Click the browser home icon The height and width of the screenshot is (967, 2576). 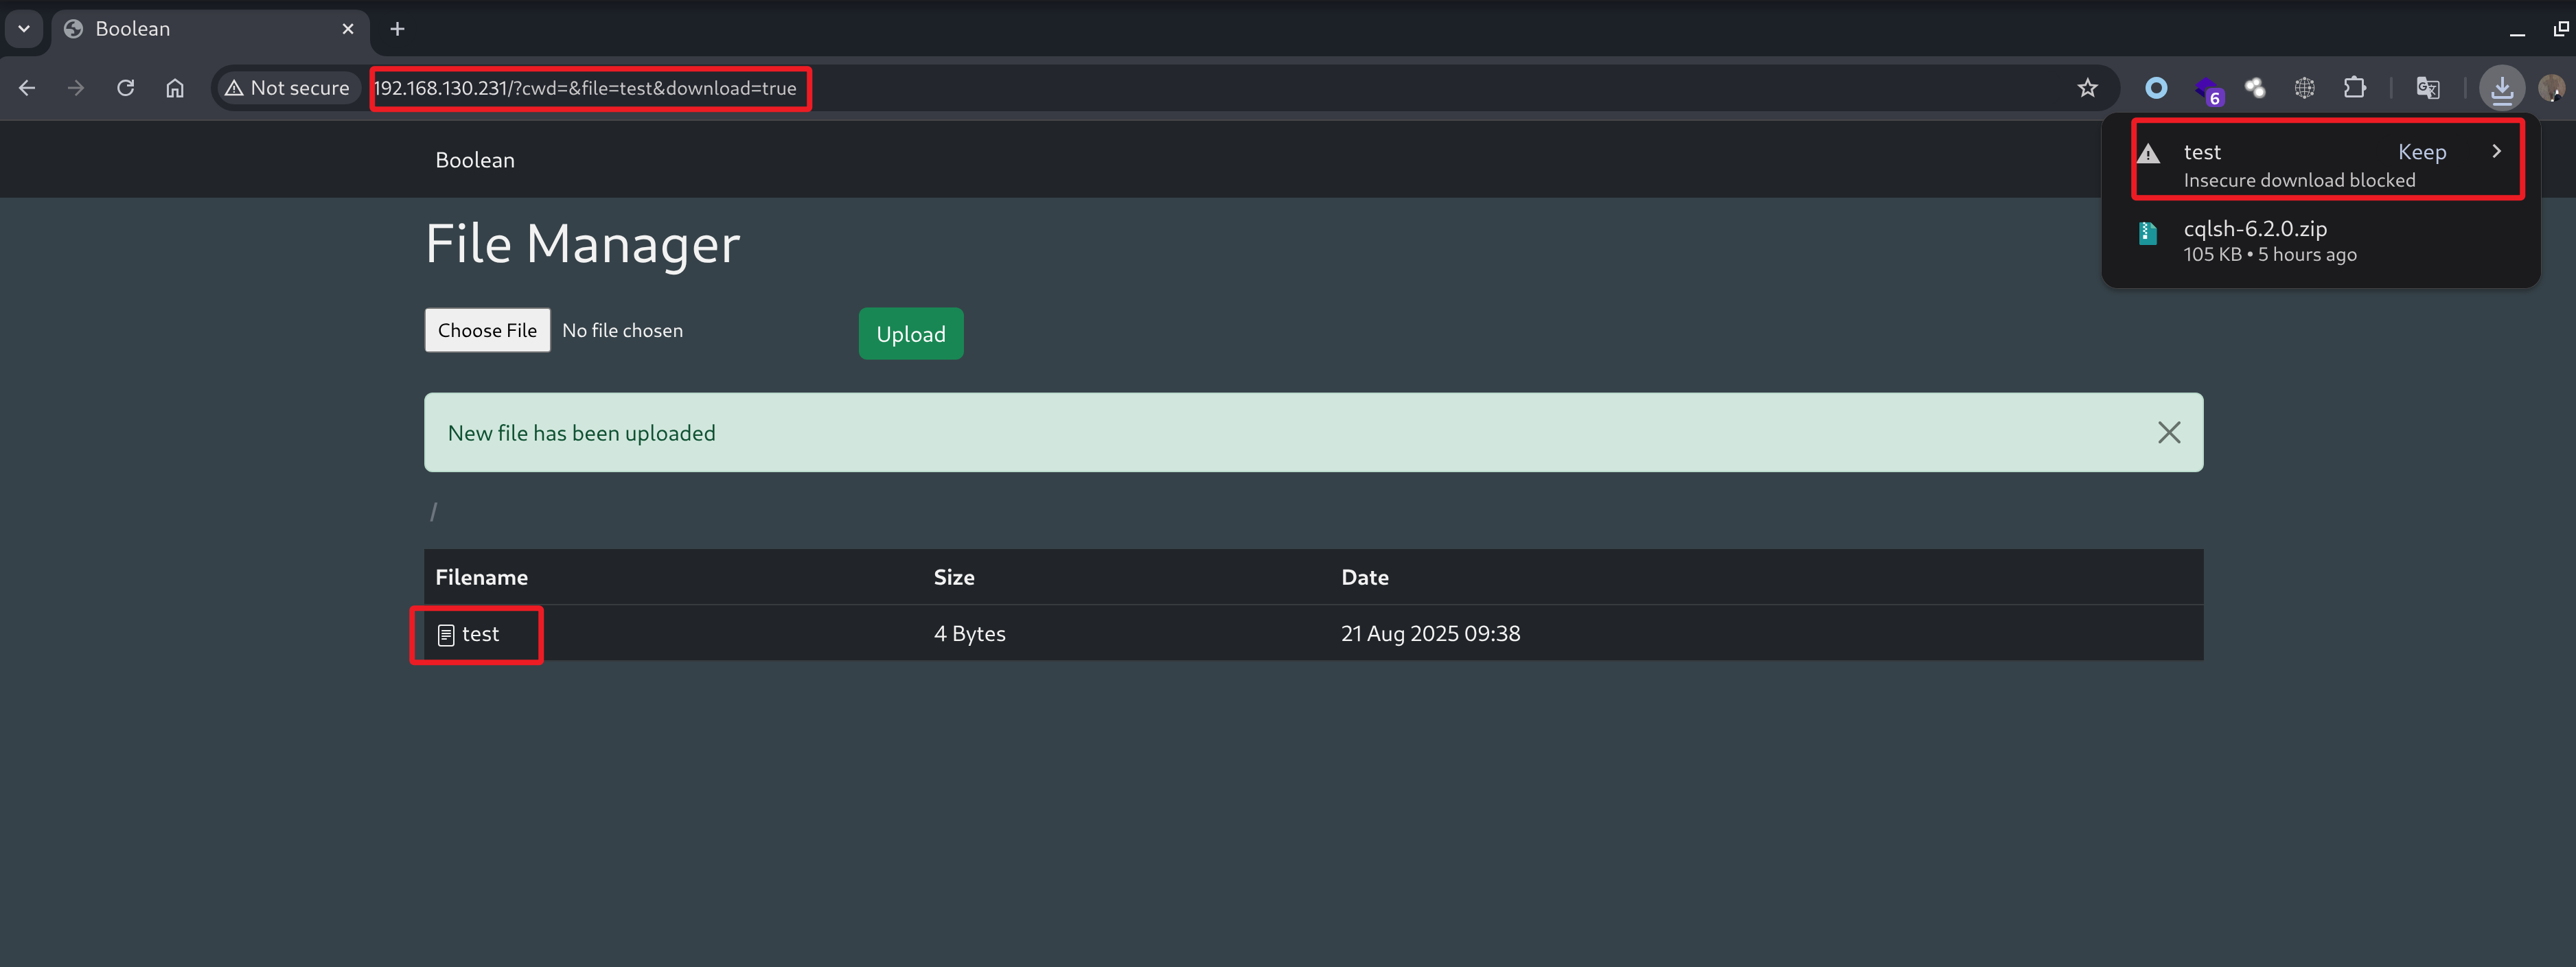point(175,88)
